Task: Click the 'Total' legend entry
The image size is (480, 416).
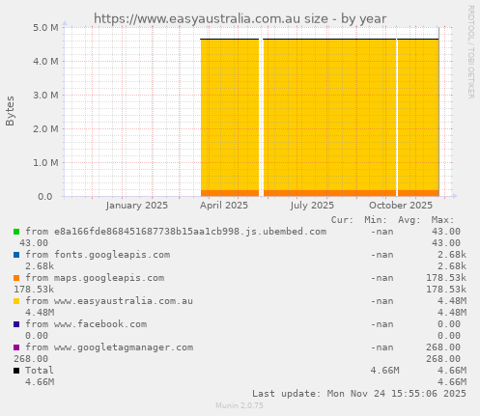Action: click(x=40, y=371)
